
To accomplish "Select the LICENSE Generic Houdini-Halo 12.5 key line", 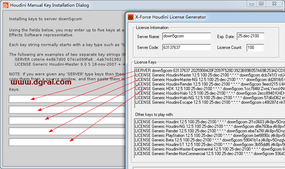I will point(210,93).
